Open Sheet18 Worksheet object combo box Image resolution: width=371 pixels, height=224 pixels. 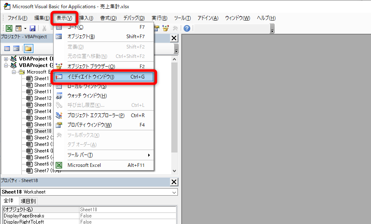pyautogui.click(x=89, y=192)
